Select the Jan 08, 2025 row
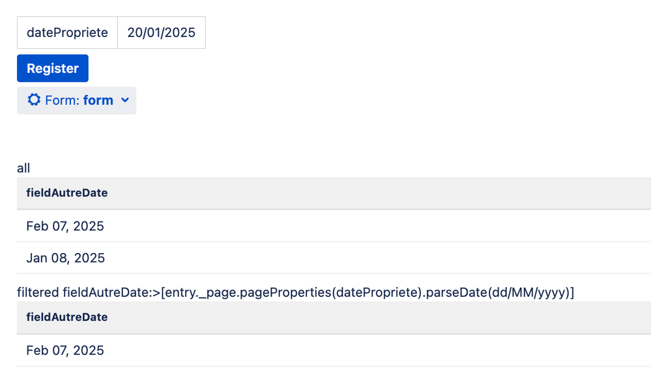This screenshot has width=651, height=382. 65,258
